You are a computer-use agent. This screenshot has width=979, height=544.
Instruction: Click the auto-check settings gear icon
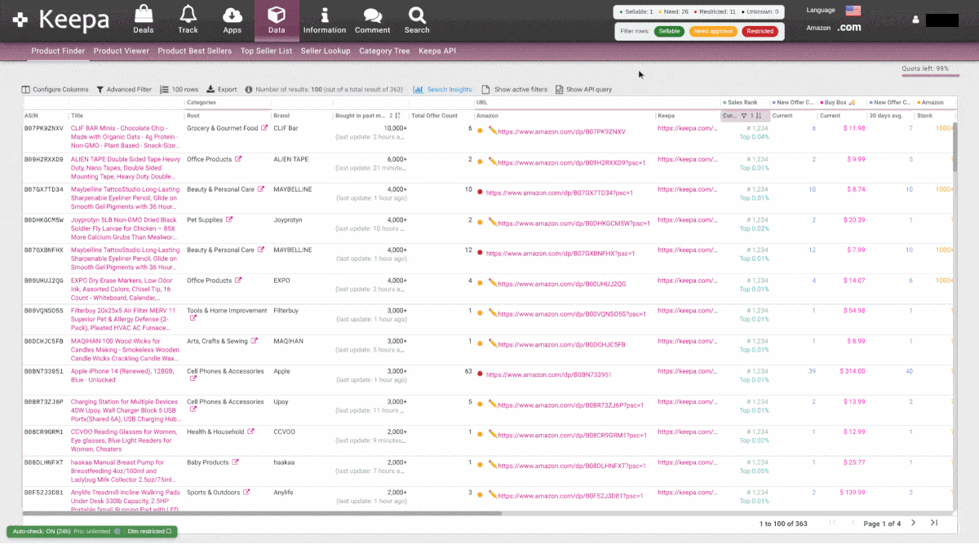[117, 531]
